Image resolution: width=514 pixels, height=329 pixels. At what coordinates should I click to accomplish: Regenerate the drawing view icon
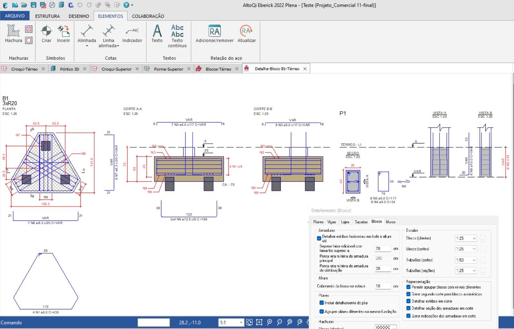pos(249,322)
